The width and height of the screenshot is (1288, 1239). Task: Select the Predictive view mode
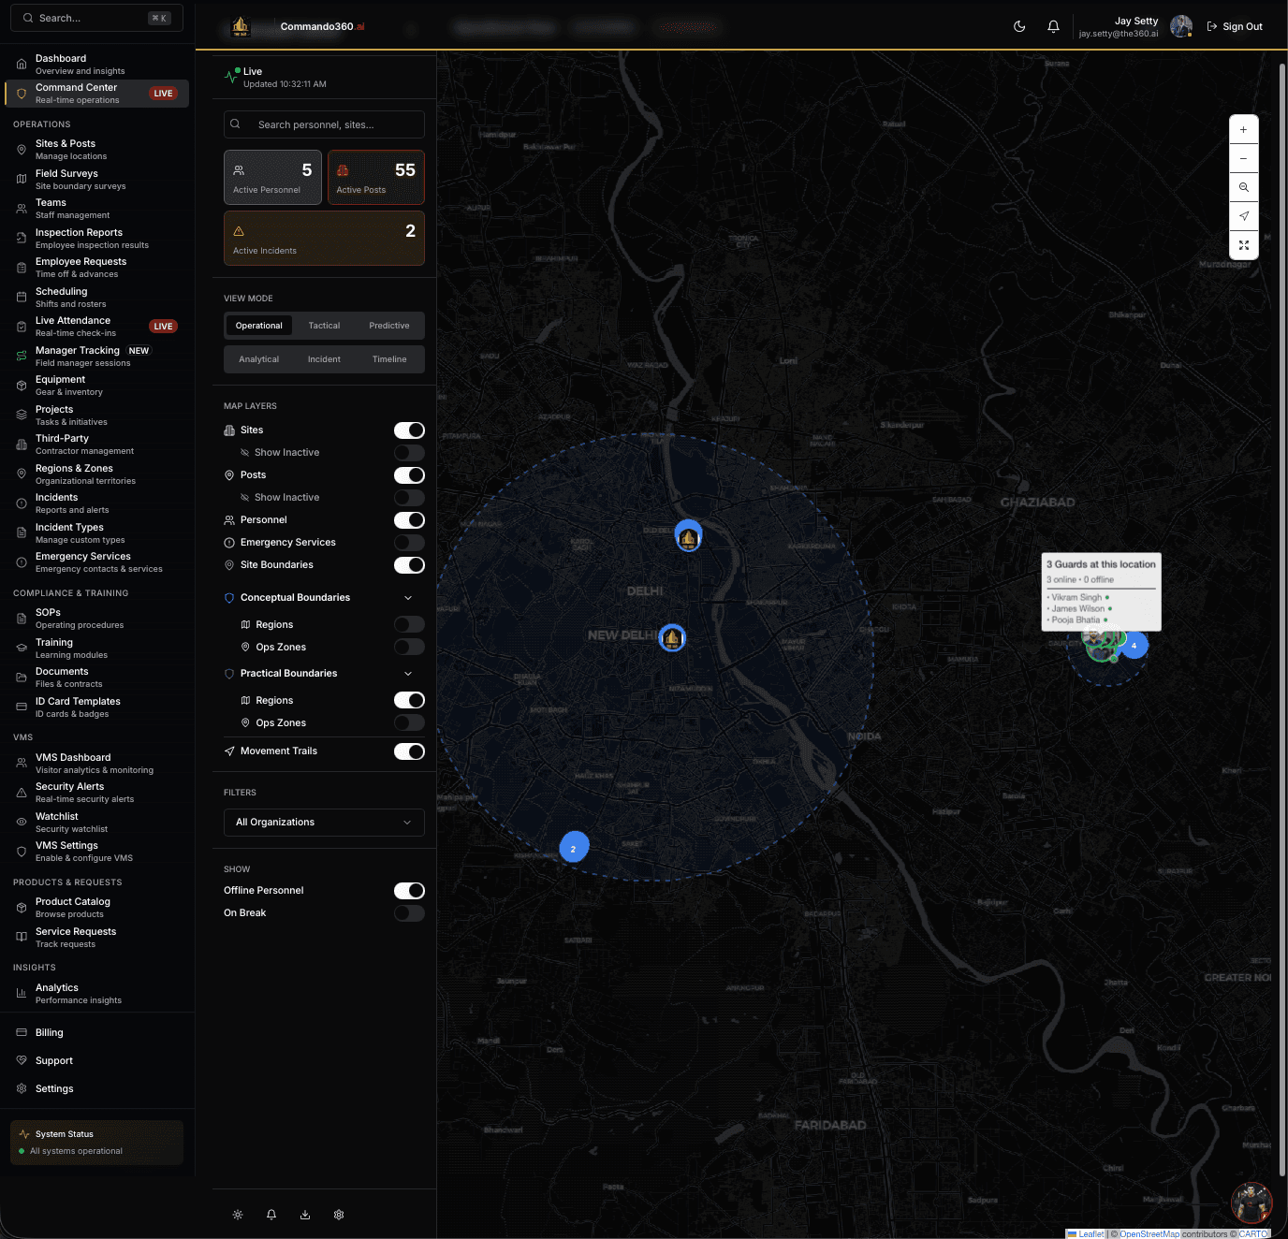coord(388,325)
